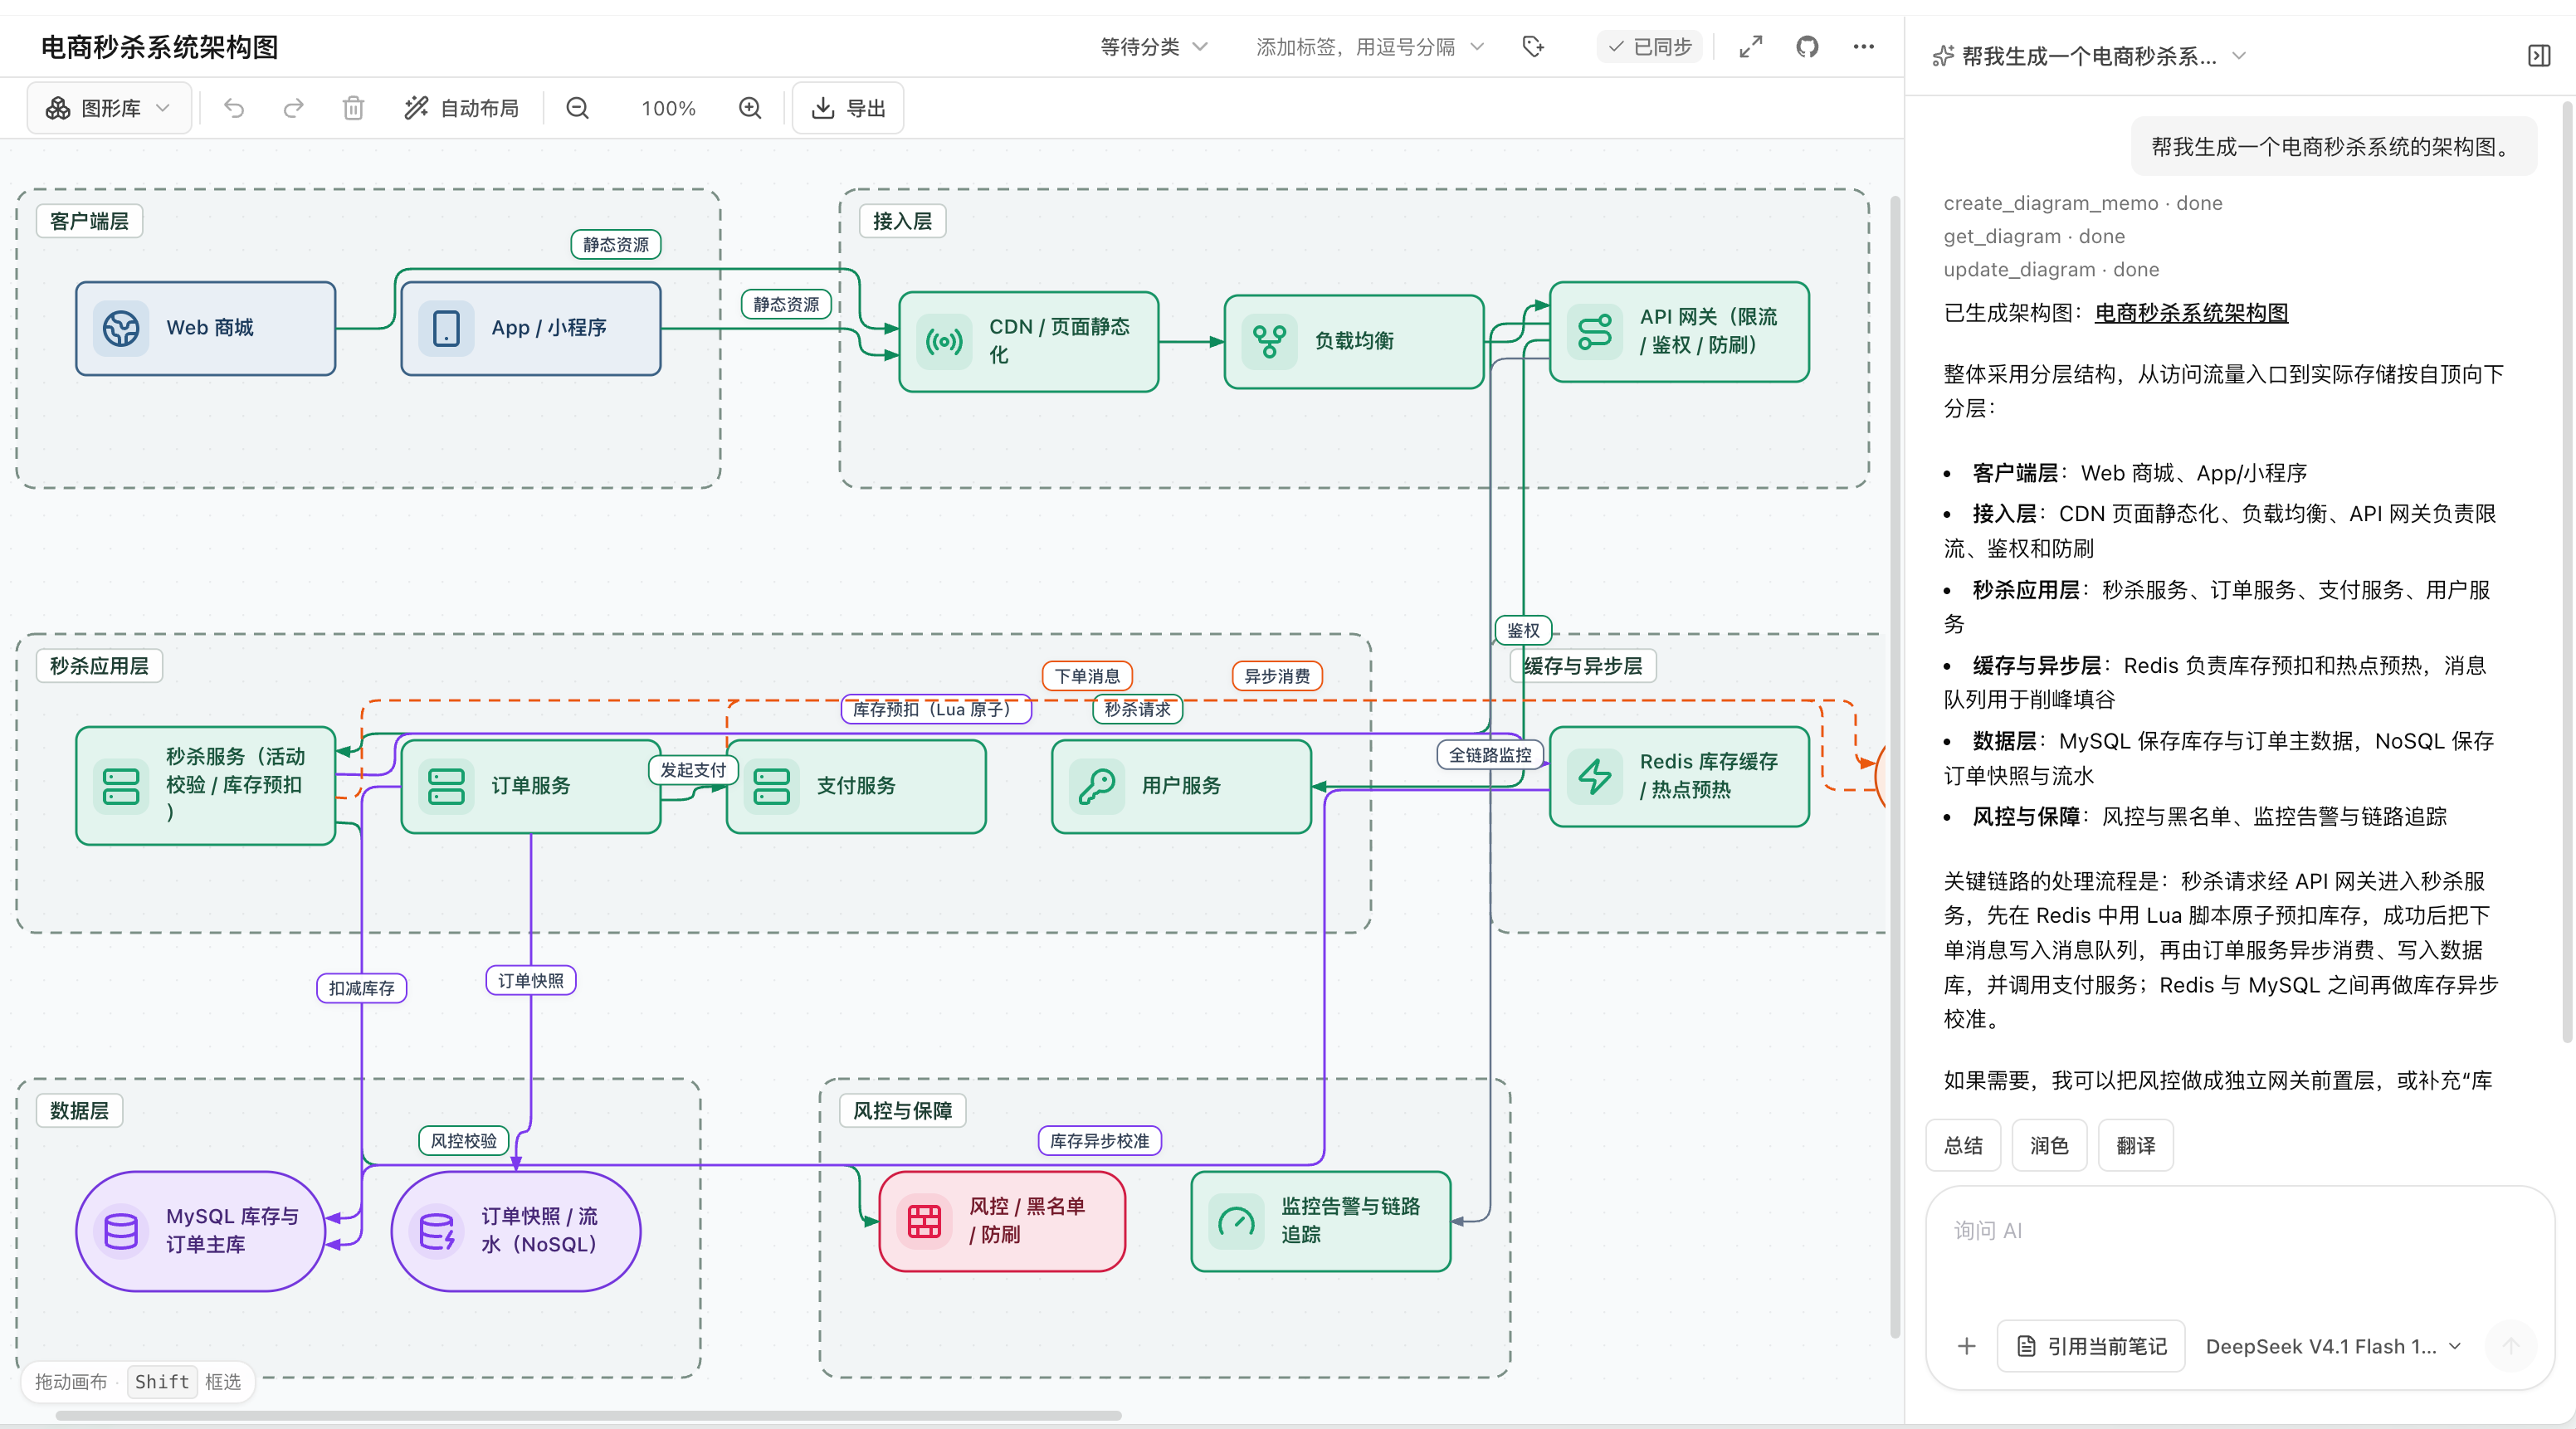Open the DeepSeek model selector
This screenshot has height=1429, width=2576.
2333,1346
